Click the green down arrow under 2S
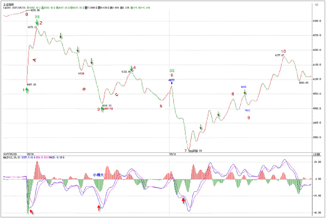Image resolution: width=326 pixels, height=218 pixels. click(x=37, y=22)
